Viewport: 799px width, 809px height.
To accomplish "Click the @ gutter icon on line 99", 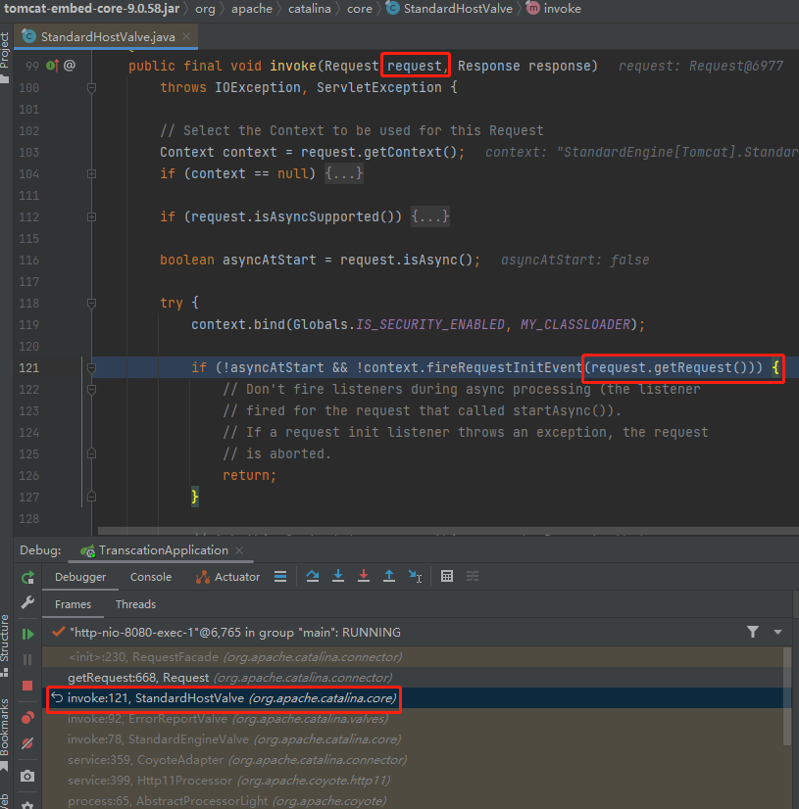I will [70, 66].
